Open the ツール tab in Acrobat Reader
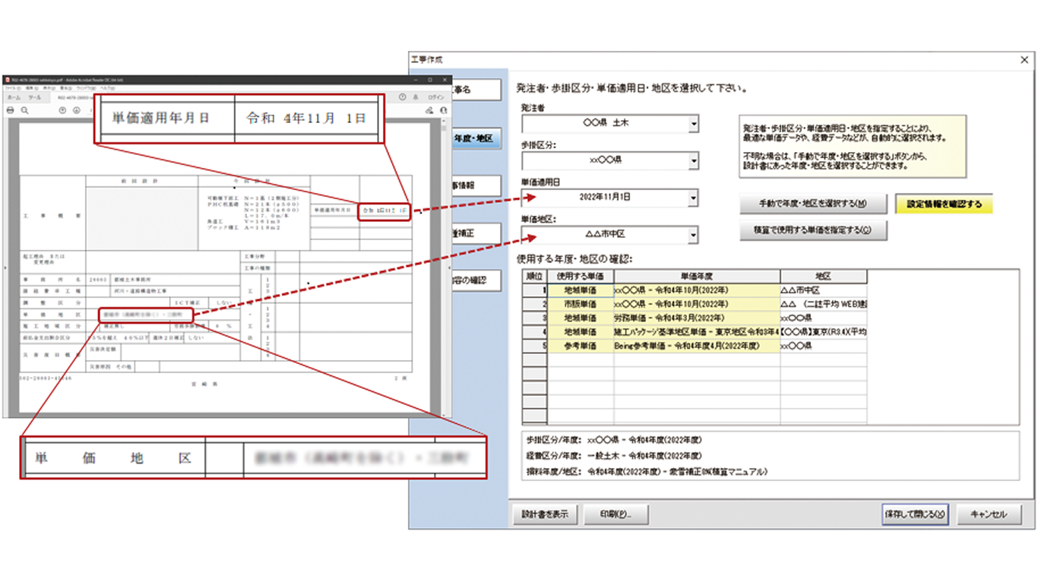 point(35,97)
